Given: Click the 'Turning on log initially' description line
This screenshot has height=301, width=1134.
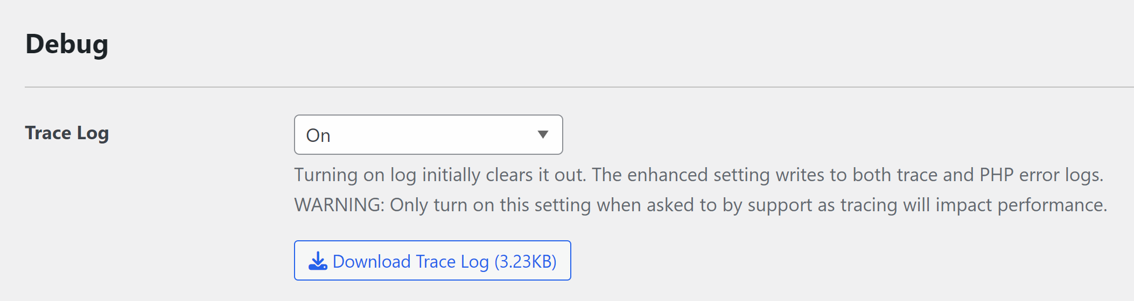Looking at the screenshot, I should point(699,175).
